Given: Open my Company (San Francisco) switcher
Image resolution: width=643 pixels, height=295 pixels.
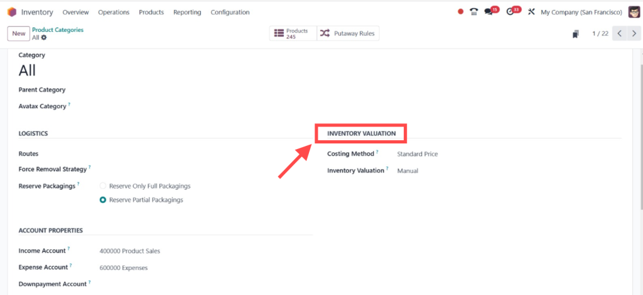Looking at the screenshot, I should 581,13.
